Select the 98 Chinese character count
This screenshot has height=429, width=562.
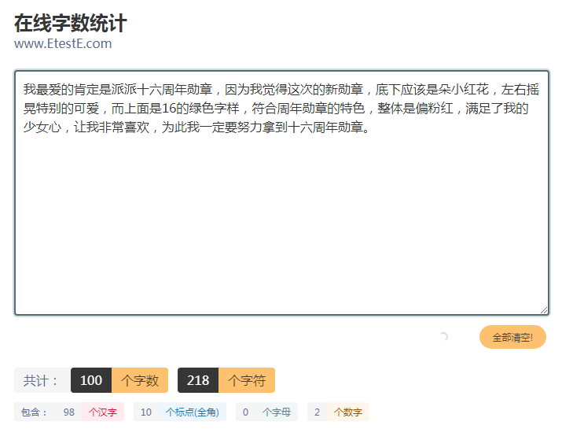click(69, 412)
